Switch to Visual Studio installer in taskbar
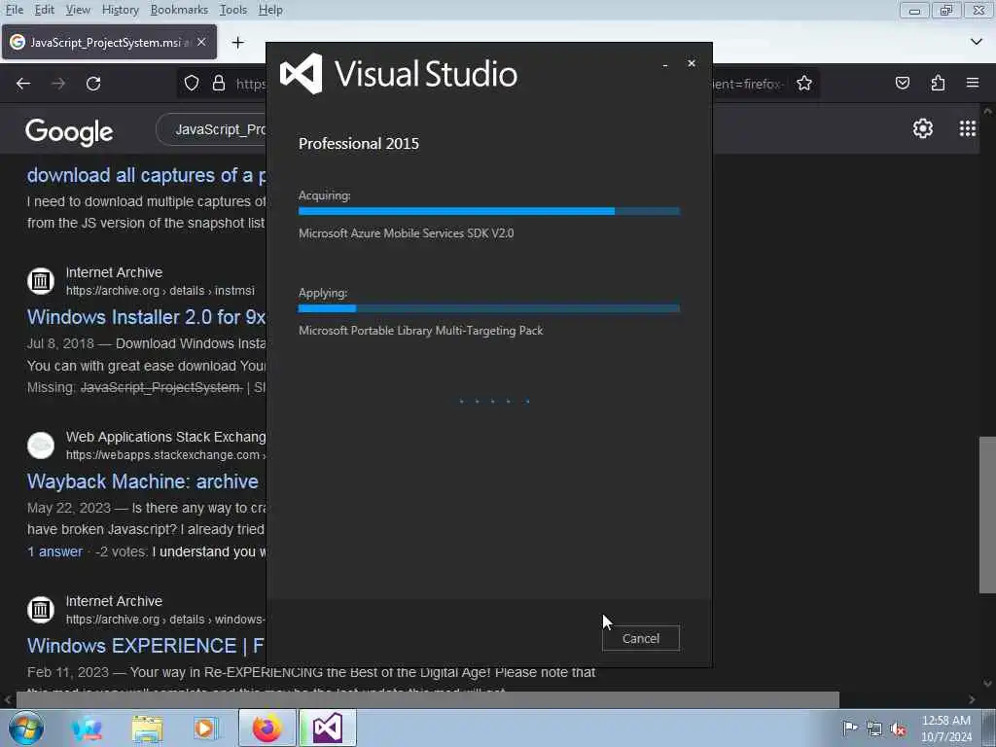 328,728
